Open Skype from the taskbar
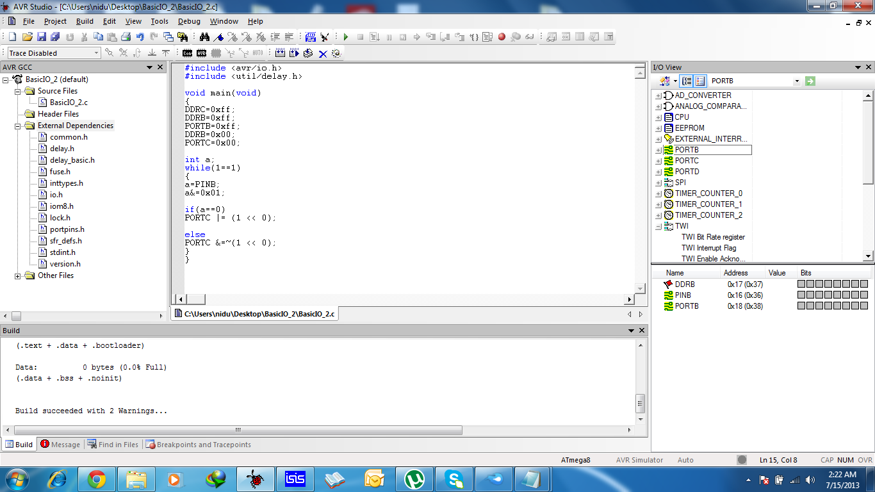 pos(454,479)
